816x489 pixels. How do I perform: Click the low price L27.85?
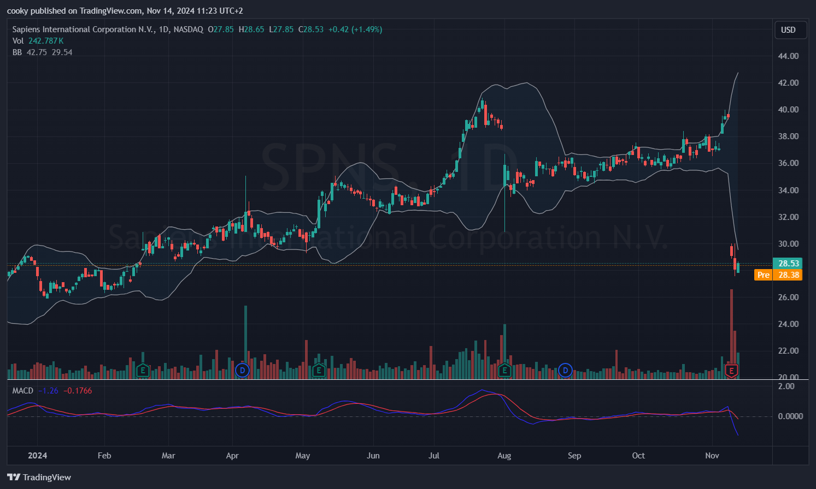click(281, 29)
